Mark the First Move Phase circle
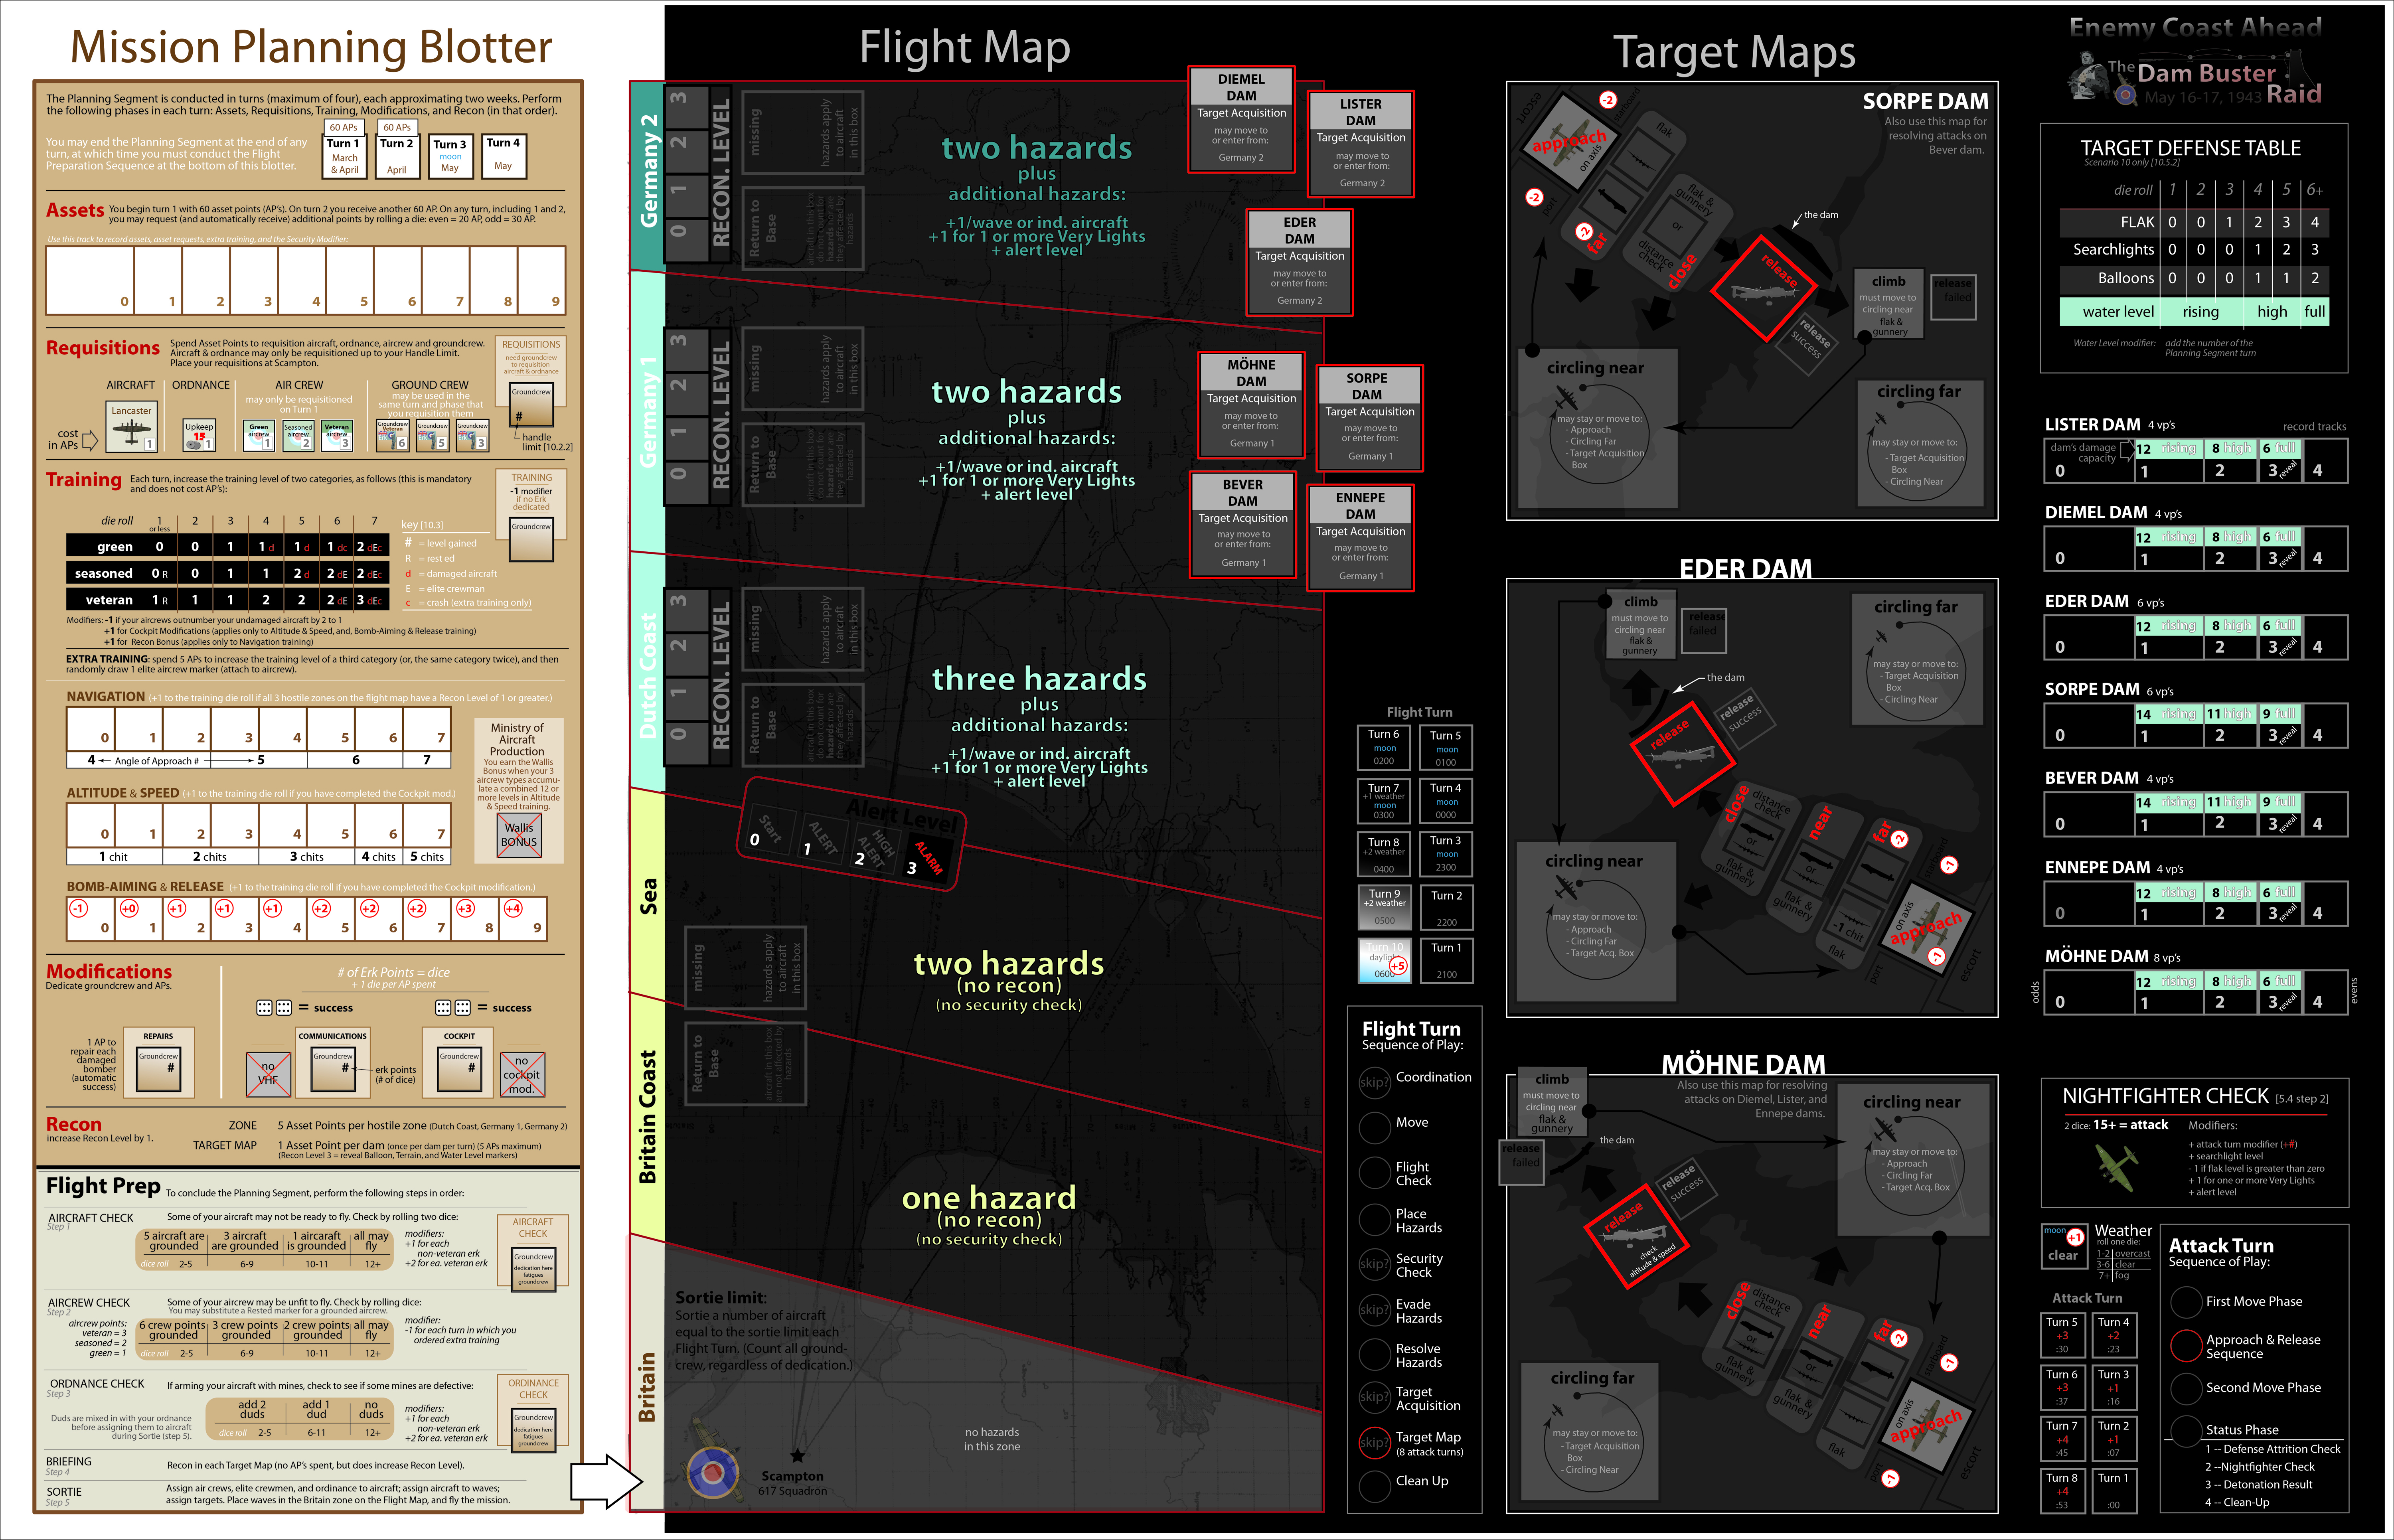This screenshot has height=1540, width=2394. point(2186,1301)
